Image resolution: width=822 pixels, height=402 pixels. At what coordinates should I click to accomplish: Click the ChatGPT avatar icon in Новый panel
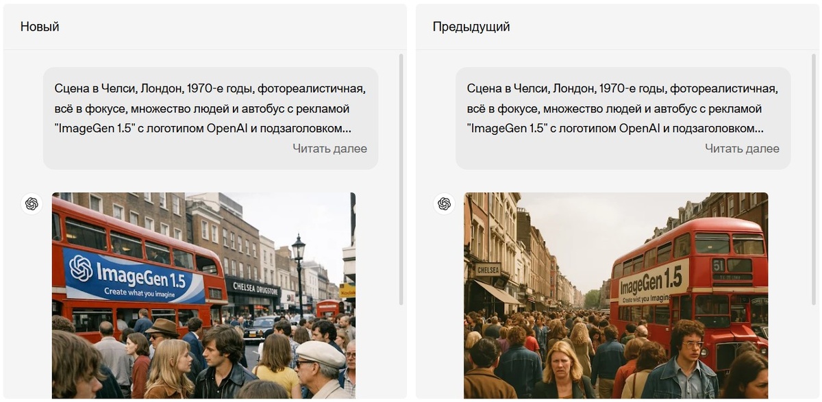click(32, 203)
